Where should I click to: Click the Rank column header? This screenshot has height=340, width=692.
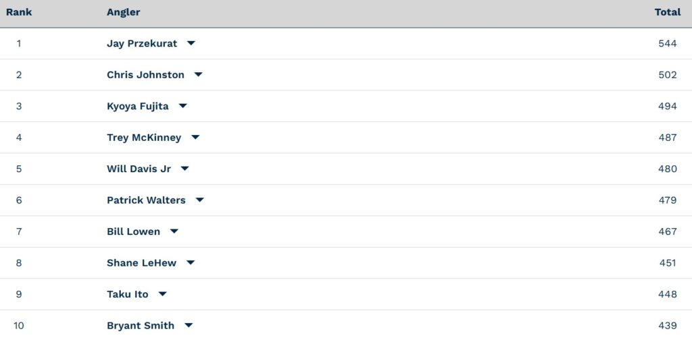click(19, 12)
